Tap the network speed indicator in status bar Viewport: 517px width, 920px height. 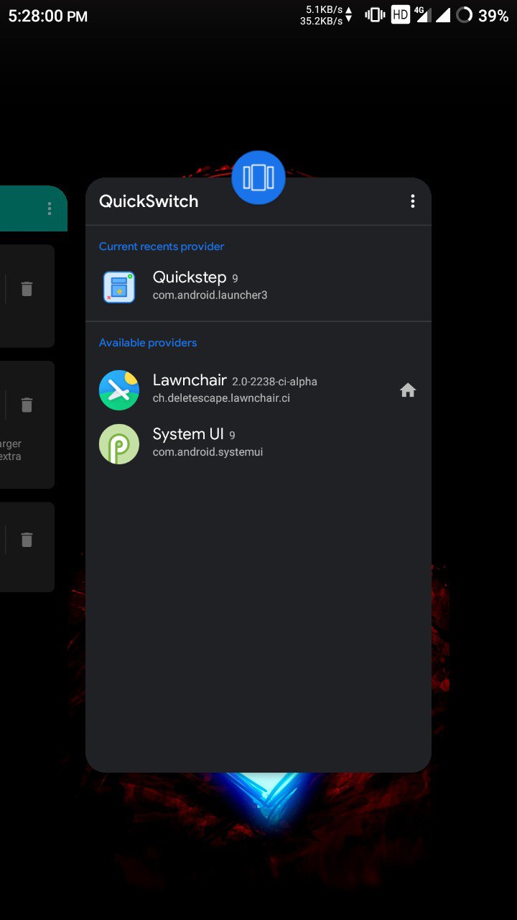pyautogui.click(x=327, y=15)
